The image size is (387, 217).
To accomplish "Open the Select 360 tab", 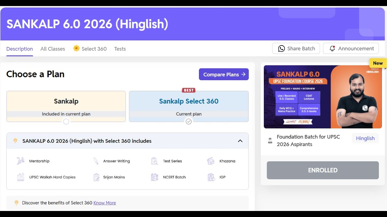I will pyautogui.click(x=90, y=49).
